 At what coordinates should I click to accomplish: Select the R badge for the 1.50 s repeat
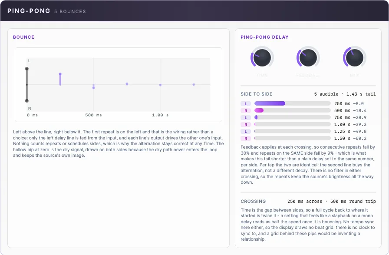[x=246, y=138]
